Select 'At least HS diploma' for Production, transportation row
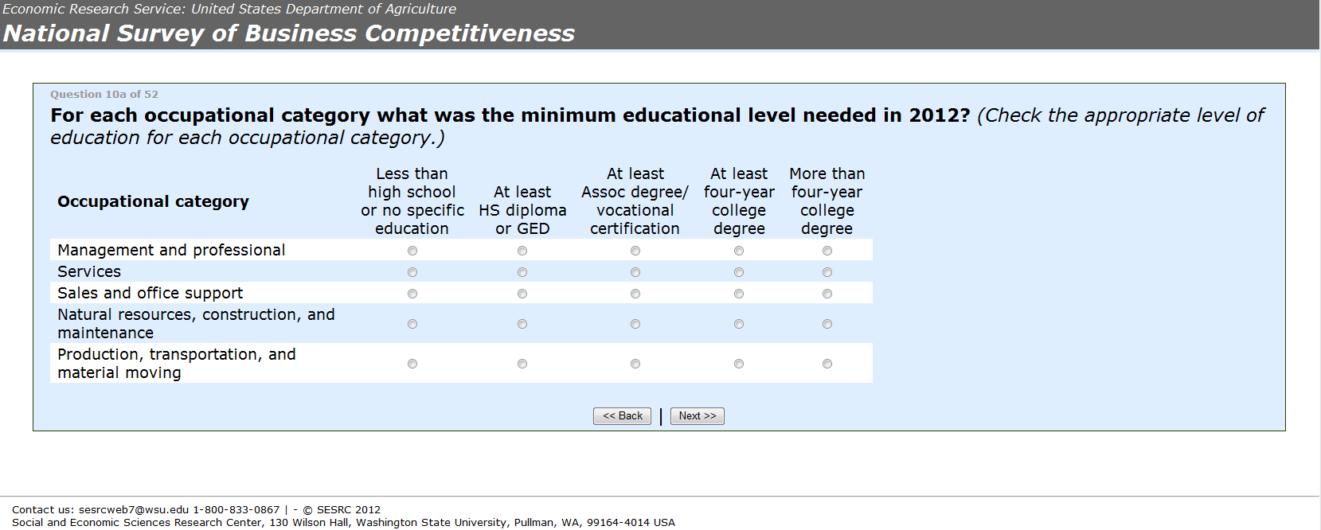The height and width of the screenshot is (530, 1321). (522, 364)
